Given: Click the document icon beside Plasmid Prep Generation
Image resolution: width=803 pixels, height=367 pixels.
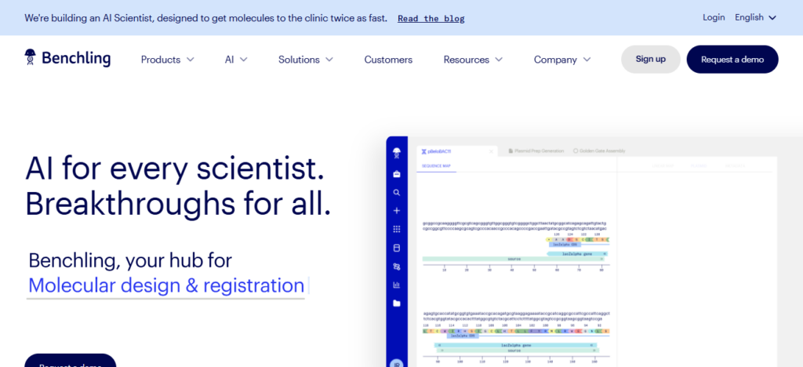Looking at the screenshot, I should pyautogui.click(x=511, y=151).
